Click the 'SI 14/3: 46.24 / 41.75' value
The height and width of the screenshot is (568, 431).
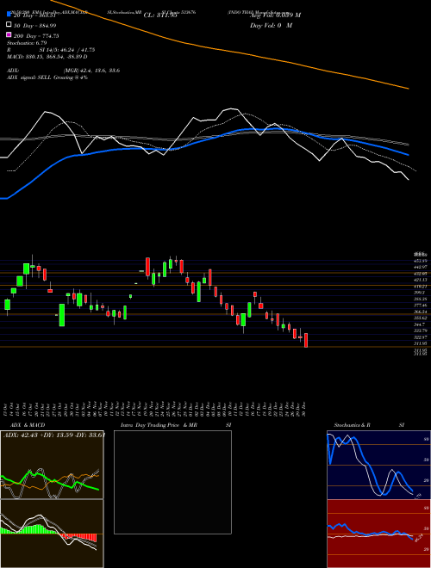(x=67, y=50)
